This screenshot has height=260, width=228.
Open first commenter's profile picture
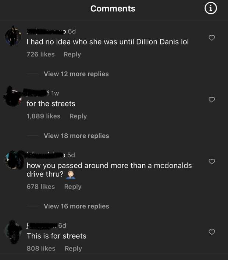(x=13, y=36)
